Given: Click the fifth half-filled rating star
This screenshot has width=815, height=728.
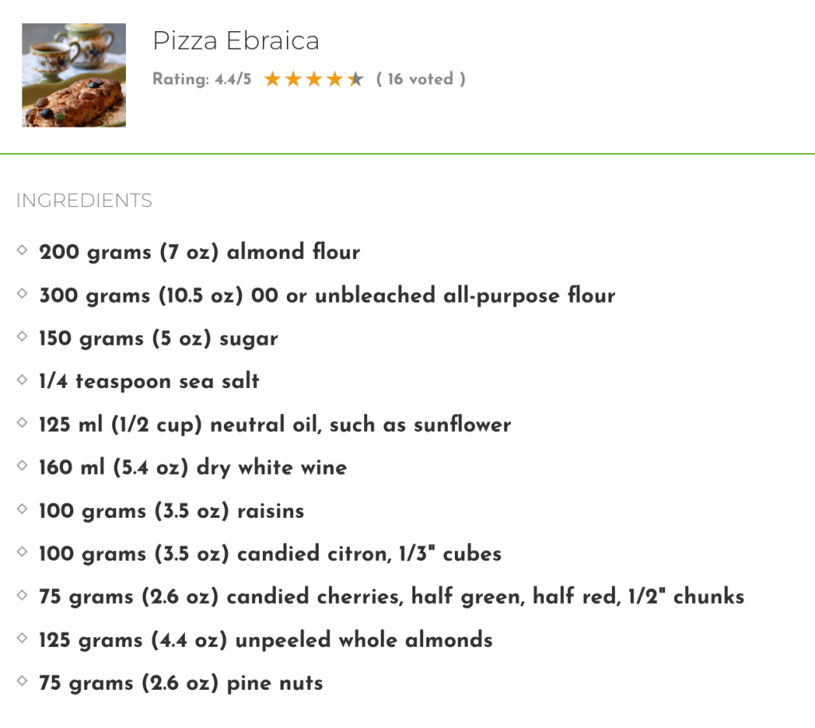Looking at the screenshot, I should coord(355,79).
